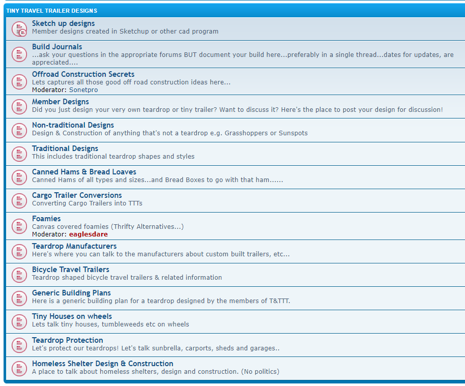Click the forum icon beside Build Journals

click(19, 54)
